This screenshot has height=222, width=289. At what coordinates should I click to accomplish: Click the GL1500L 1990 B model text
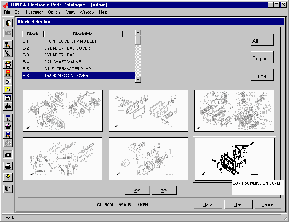click(114, 205)
